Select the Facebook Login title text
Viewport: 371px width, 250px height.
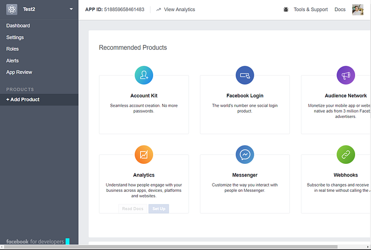coord(245,96)
